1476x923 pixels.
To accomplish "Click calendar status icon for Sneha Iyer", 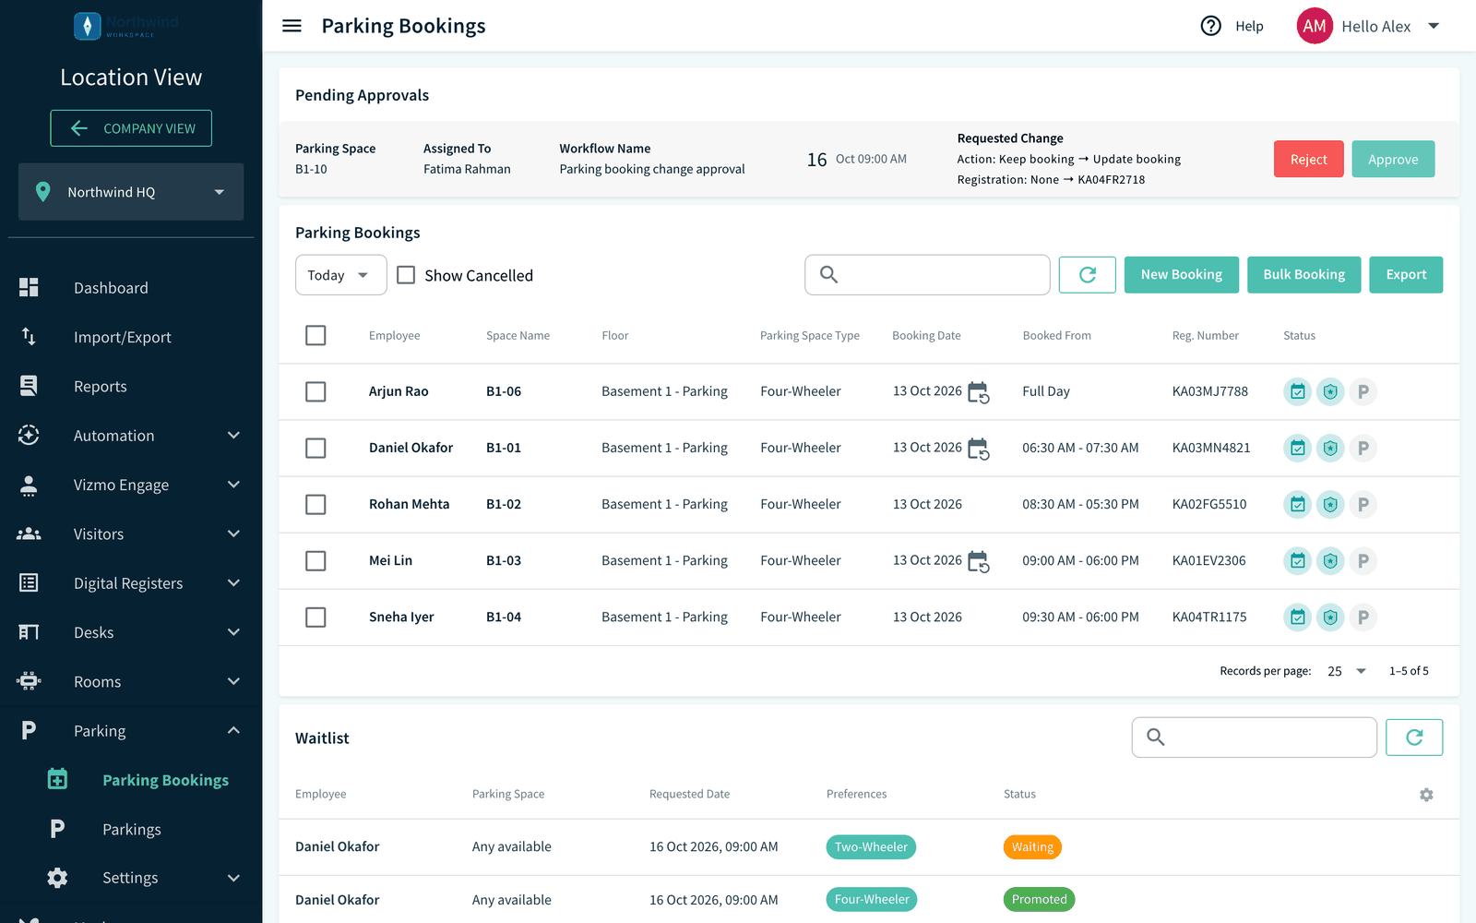I will point(1297,617).
